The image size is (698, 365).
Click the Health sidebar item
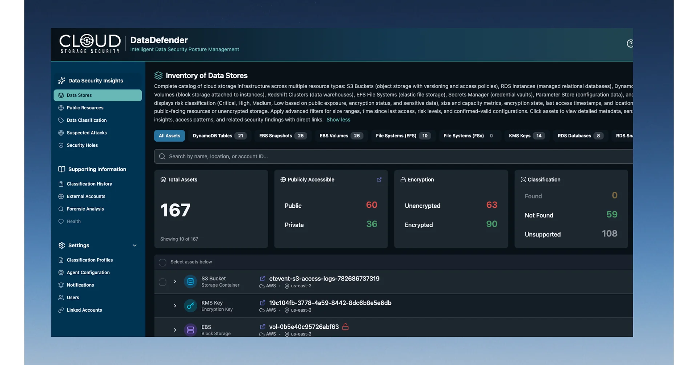(x=73, y=222)
